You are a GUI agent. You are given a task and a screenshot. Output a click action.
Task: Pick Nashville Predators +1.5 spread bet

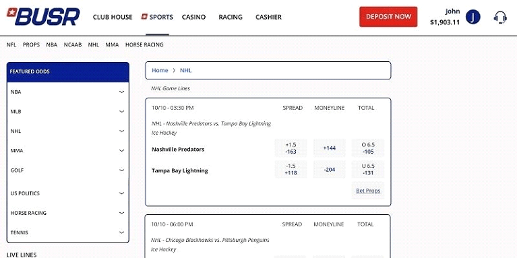291,148
